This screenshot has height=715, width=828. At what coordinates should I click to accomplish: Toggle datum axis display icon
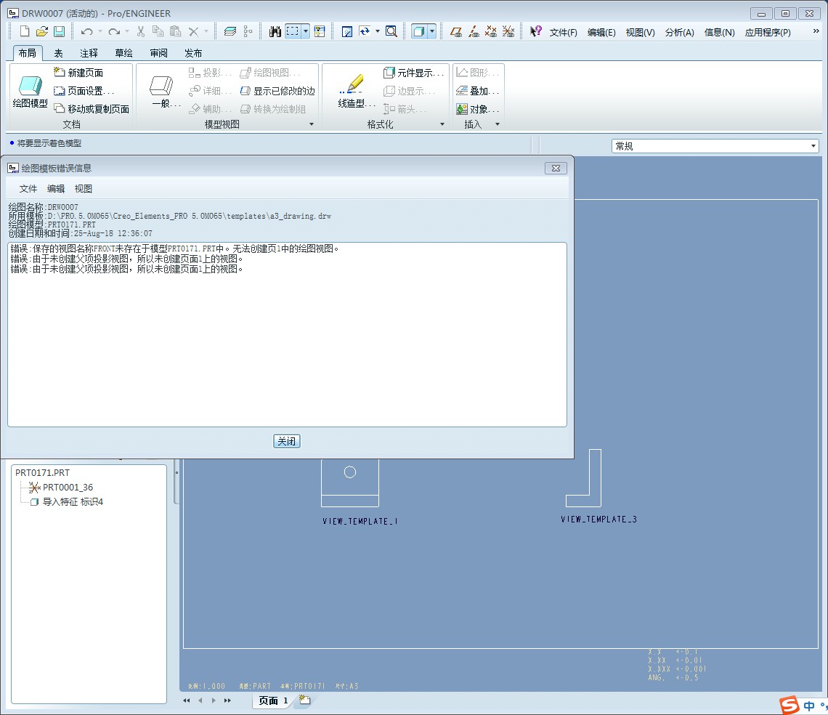[474, 32]
